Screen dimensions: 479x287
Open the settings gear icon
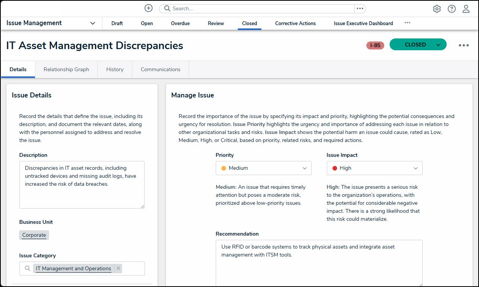click(437, 9)
